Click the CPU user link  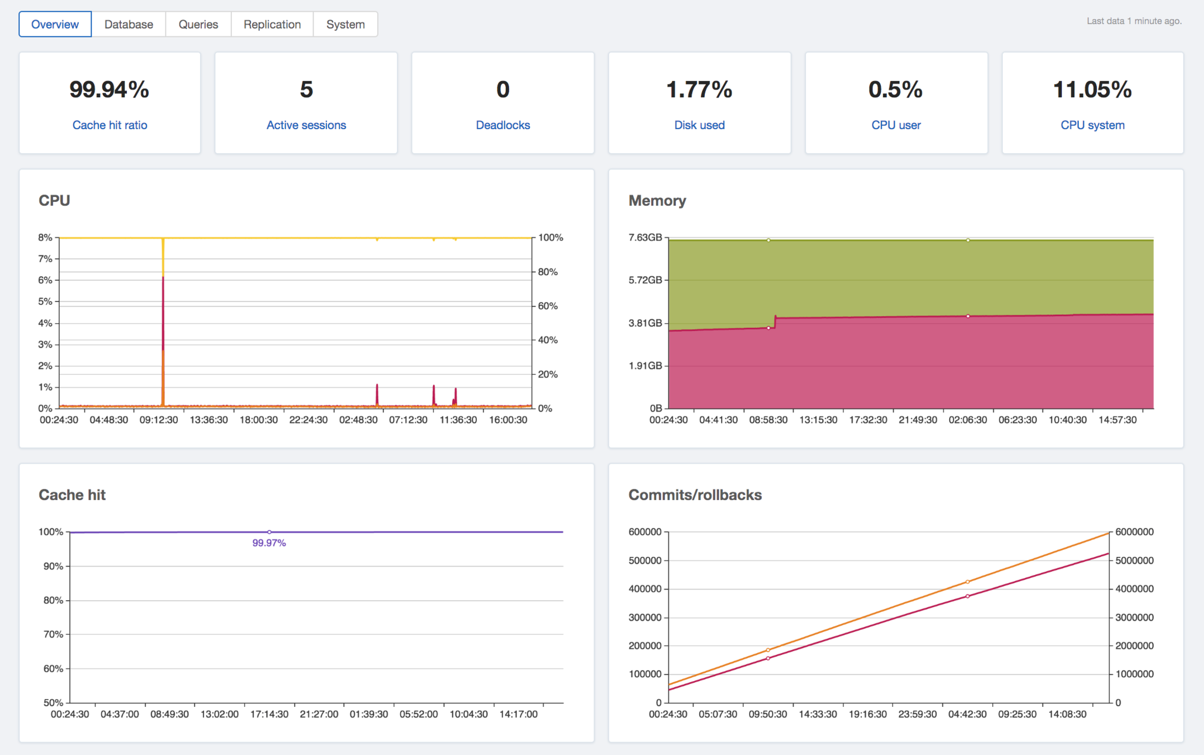coord(895,125)
